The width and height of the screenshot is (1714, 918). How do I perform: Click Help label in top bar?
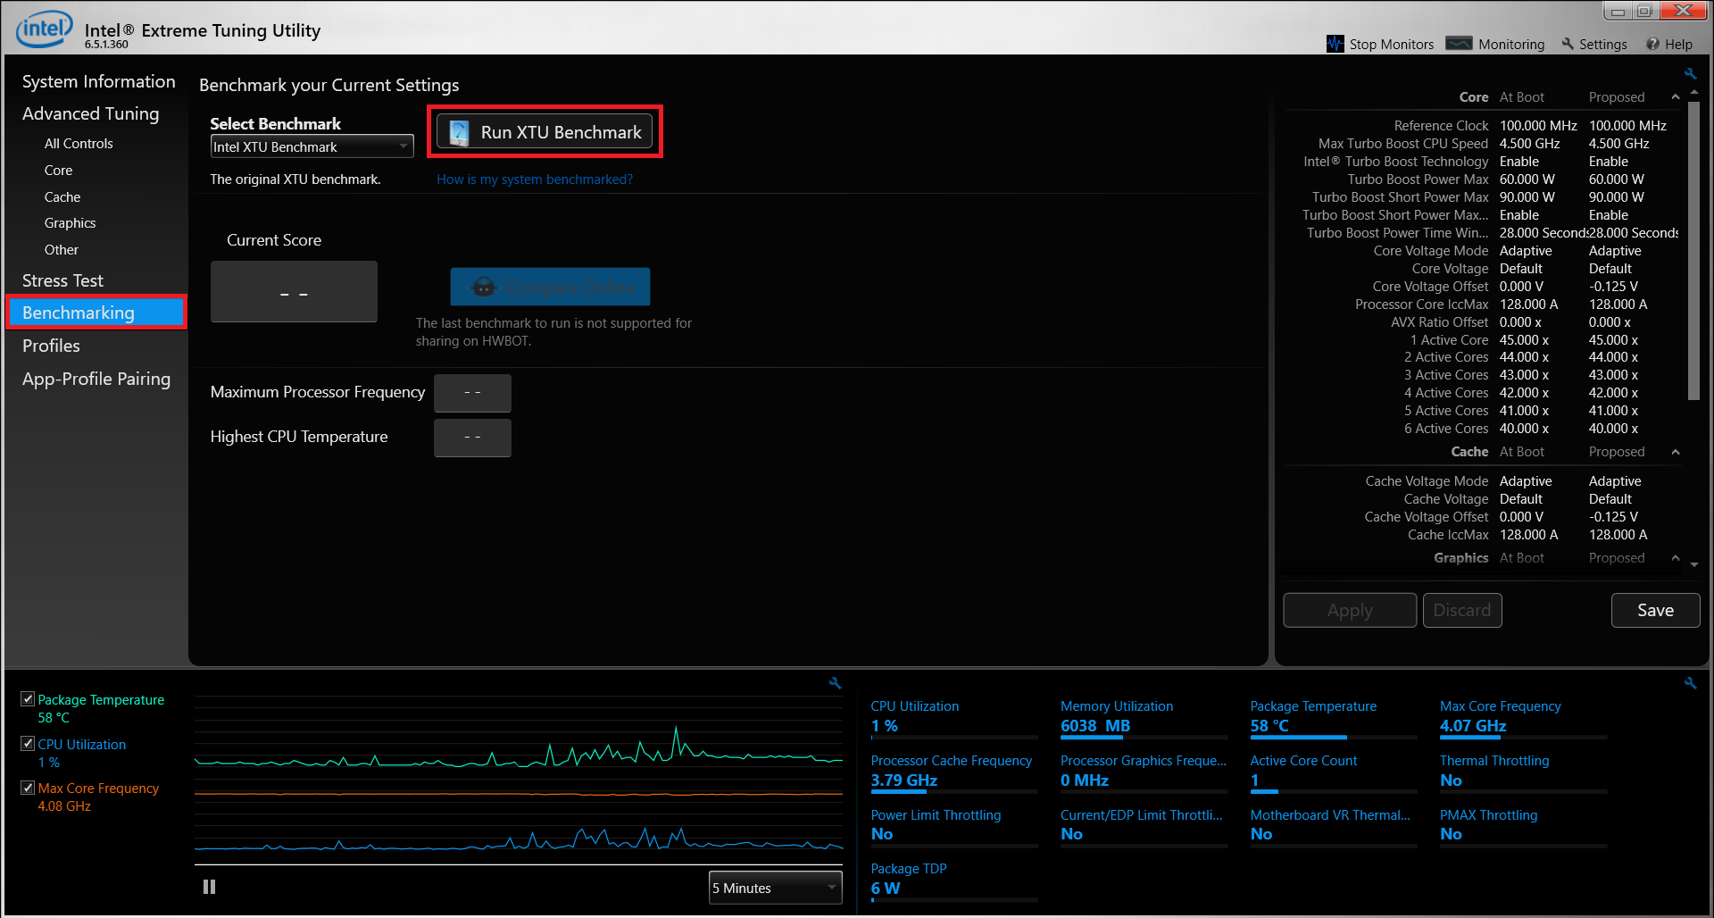tap(1678, 44)
